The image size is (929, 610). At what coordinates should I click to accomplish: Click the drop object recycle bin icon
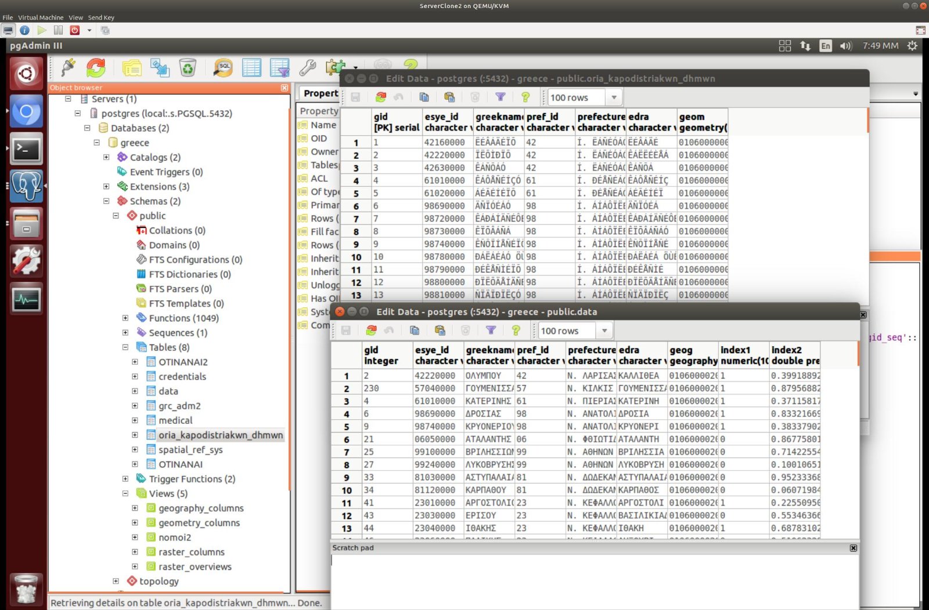188,68
